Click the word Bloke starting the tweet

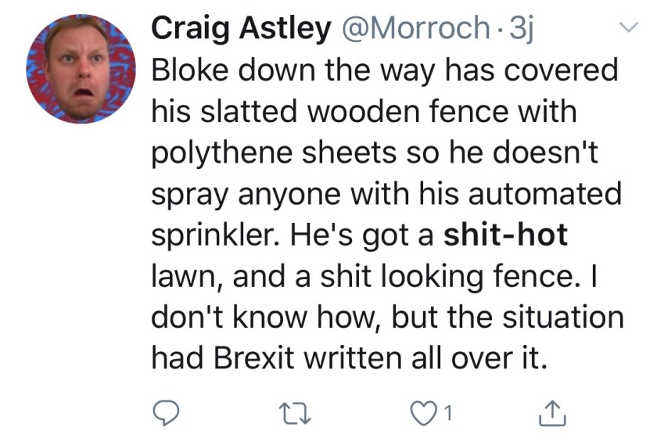coord(185,70)
